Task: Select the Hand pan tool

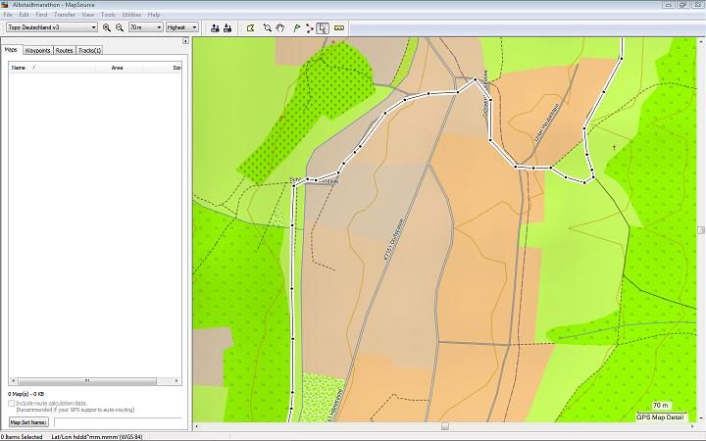Action: point(280,27)
